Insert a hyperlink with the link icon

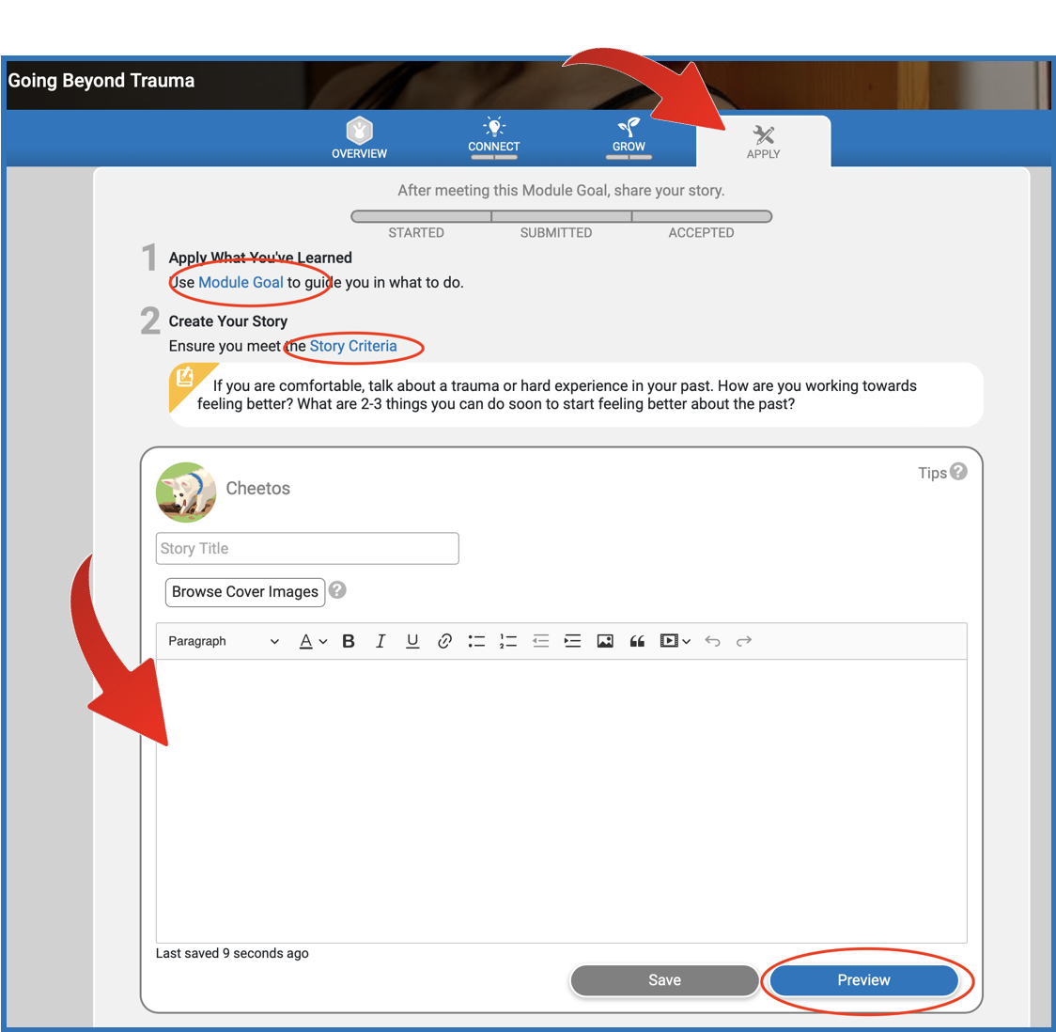point(444,641)
